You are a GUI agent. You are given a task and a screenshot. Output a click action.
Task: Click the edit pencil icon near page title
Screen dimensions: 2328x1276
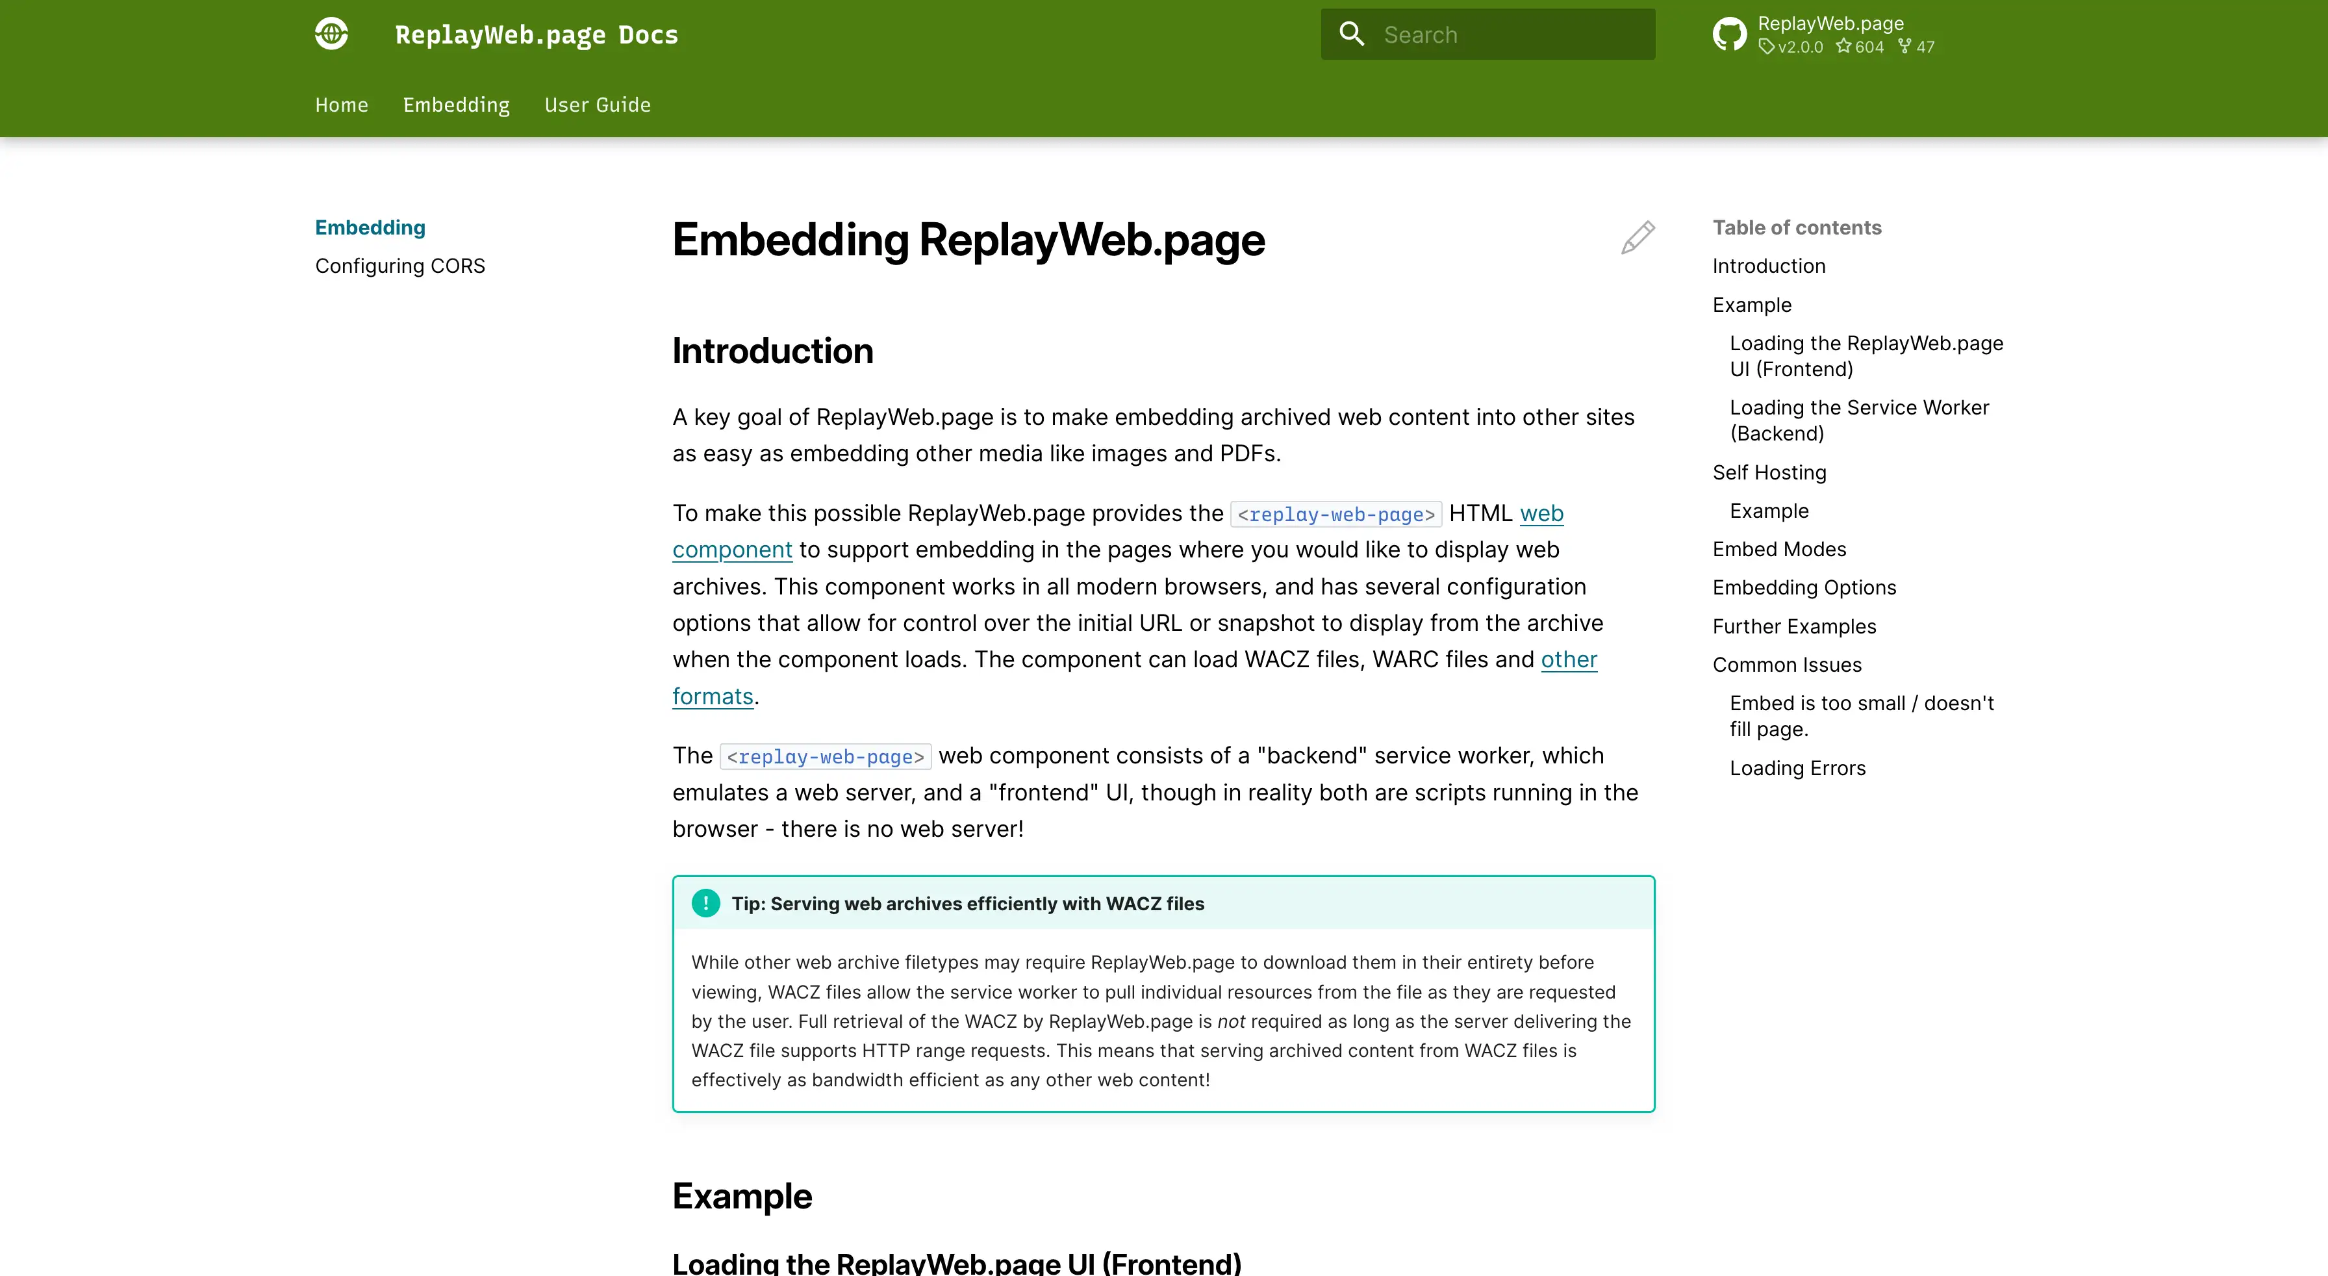(x=1640, y=237)
